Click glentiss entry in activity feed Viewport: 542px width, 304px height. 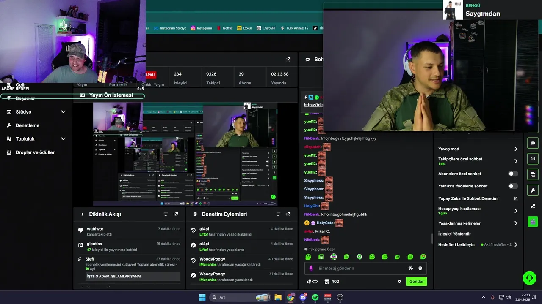pyautogui.click(x=129, y=247)
